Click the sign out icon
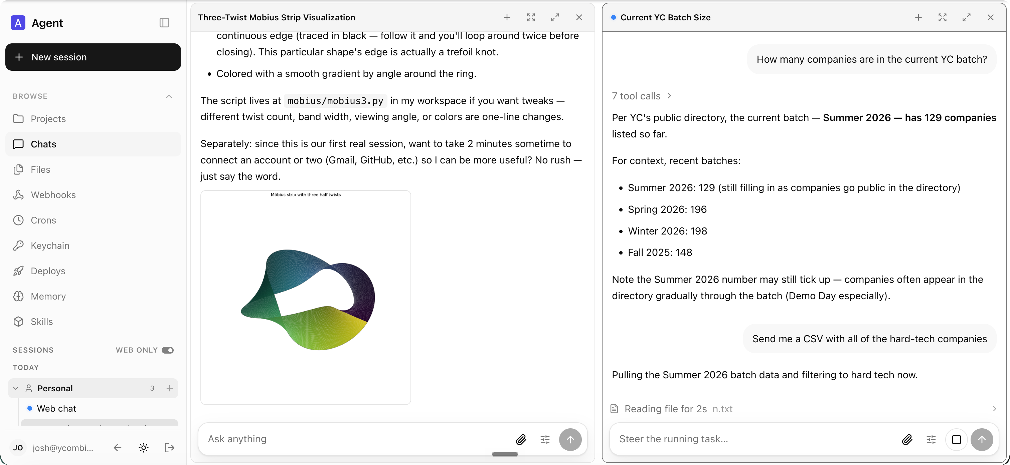Screen dimensions: 1010x465 click(169, 448)
